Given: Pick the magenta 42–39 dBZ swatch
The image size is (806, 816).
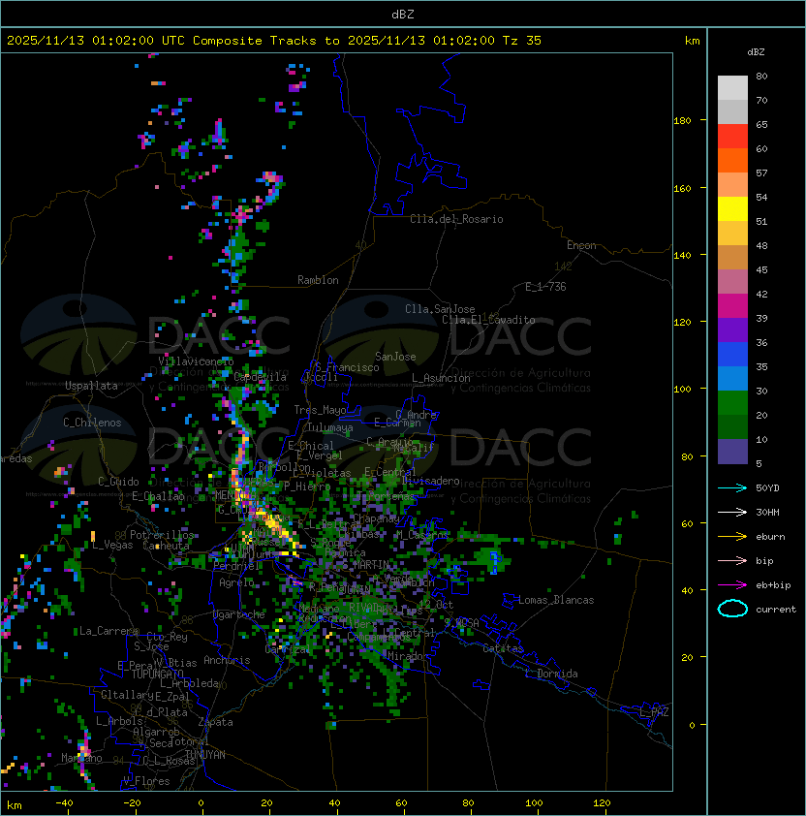Looking at the screenshot, I should 732,305.
